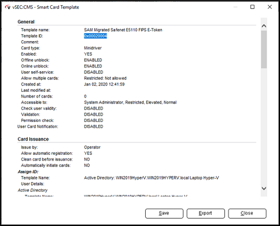Click the Card Issuance section heading
The height and width of the screenshot is (226, 280).
click(x=33, y=139)
